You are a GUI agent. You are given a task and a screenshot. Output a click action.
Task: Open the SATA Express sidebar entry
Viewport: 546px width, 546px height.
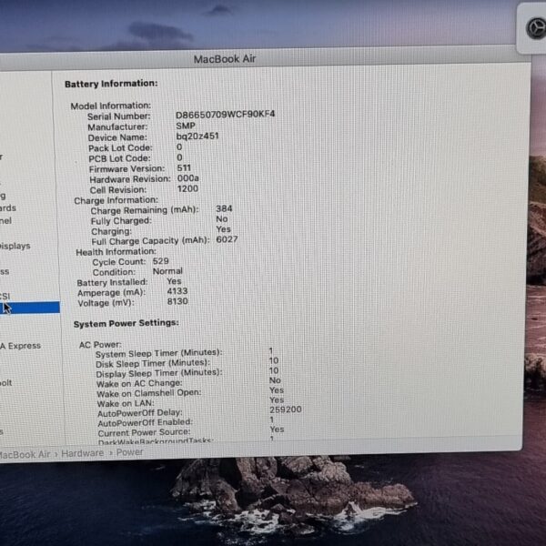[21, 346]
